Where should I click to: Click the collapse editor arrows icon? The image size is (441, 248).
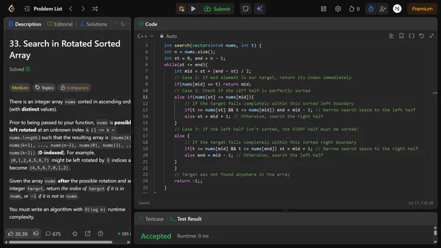click(431, 36)
